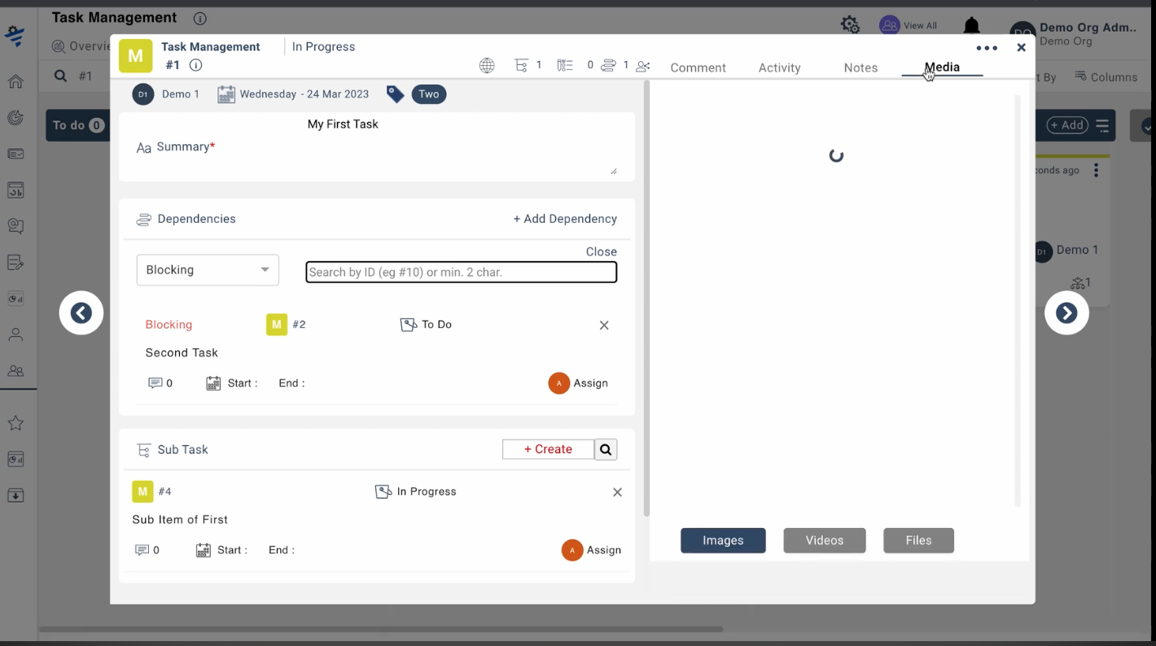1156x646 pixels.
Task: Switch to the Comment tab
Action: point(698,68)
